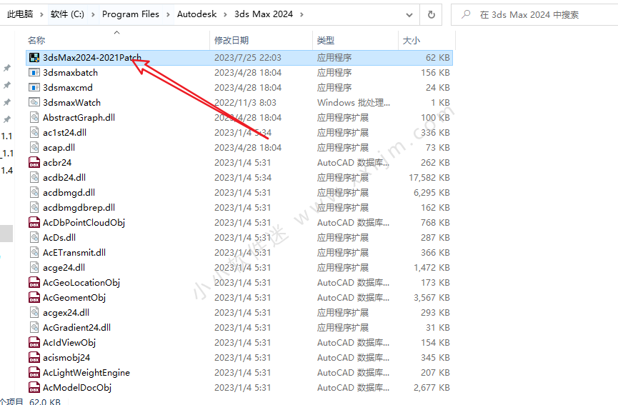
Task: Select the AcGradient24.dll file name
Action: pyautogui.click(x=77, y=327)
